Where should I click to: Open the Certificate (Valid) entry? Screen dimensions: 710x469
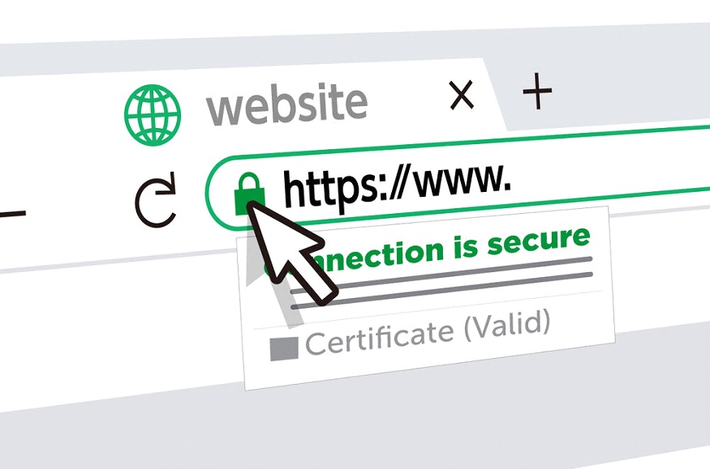411,335
